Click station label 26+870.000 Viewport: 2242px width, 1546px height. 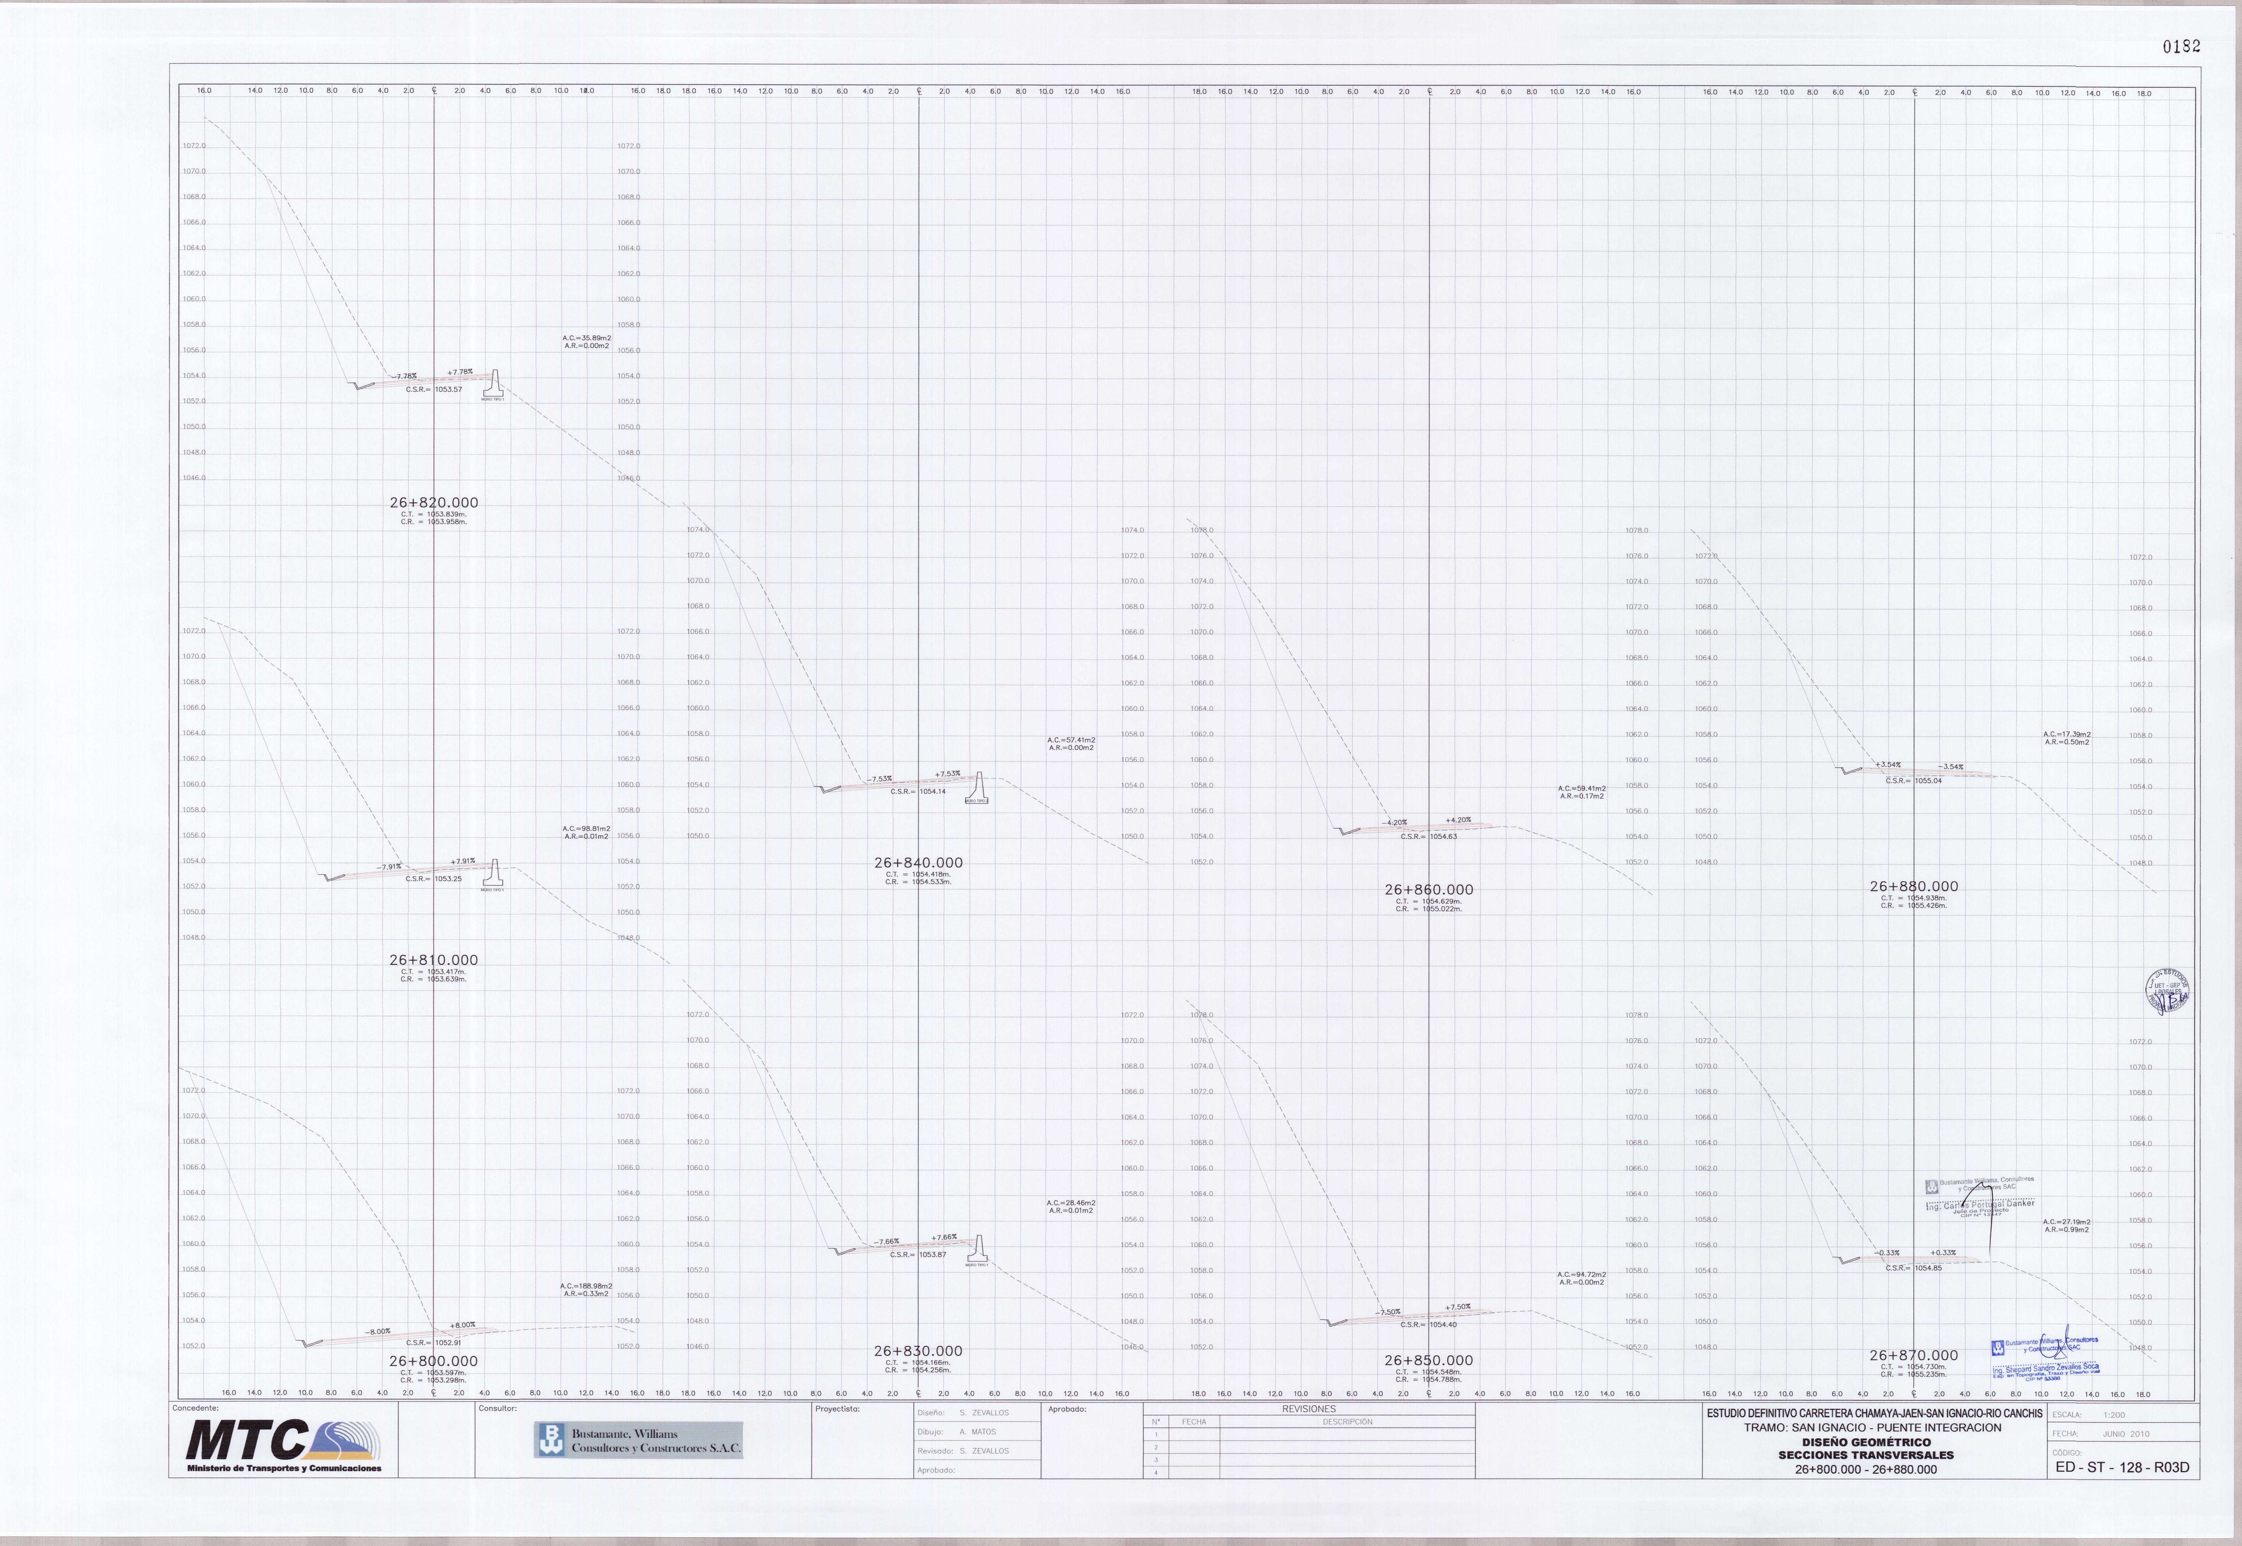[1914, 1356]
